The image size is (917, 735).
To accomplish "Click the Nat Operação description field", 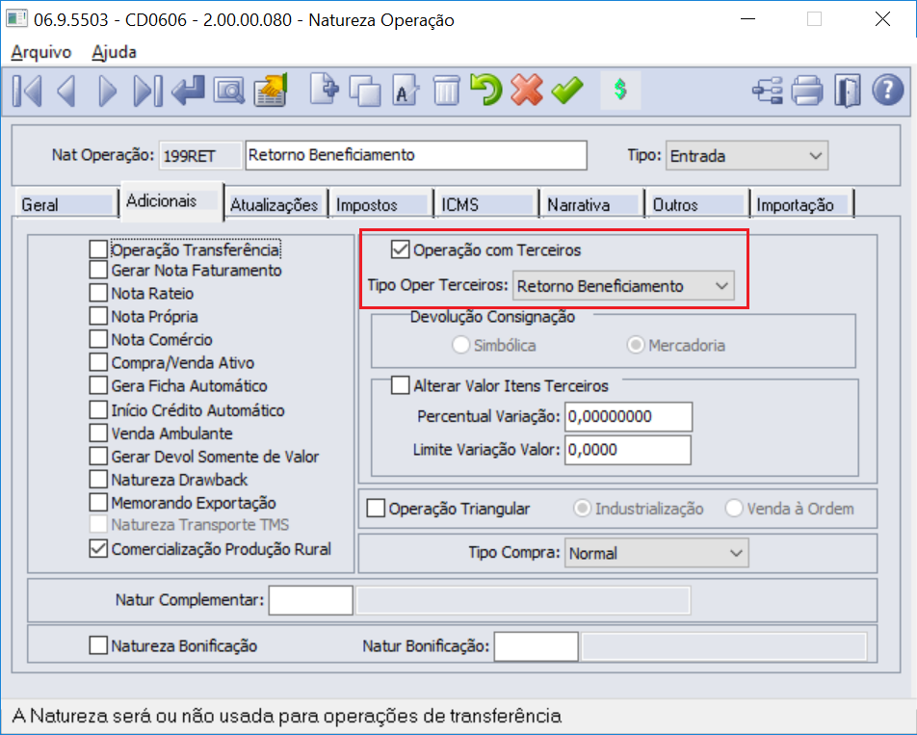I will pos(416,155).
